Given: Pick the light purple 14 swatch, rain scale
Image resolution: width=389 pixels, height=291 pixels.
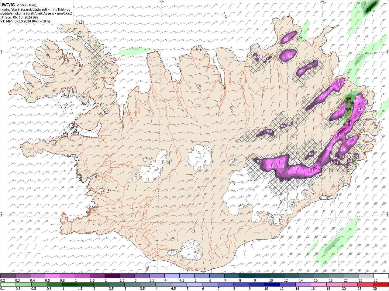Looking at the screenshot, I should pyautogui.click(x=303, y=285).
